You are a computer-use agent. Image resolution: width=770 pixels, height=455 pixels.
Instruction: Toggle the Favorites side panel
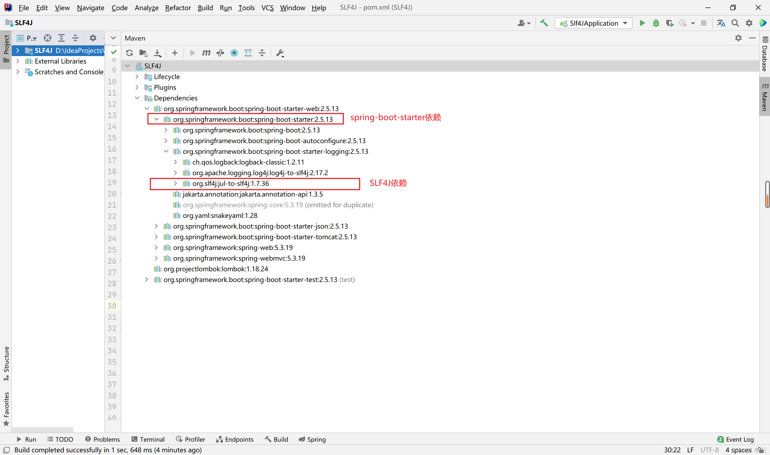coord(6,409)
